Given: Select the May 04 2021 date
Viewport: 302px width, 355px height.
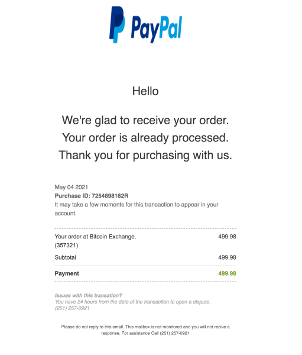Looking at the screenshot, I should click(x=72, y=187).
